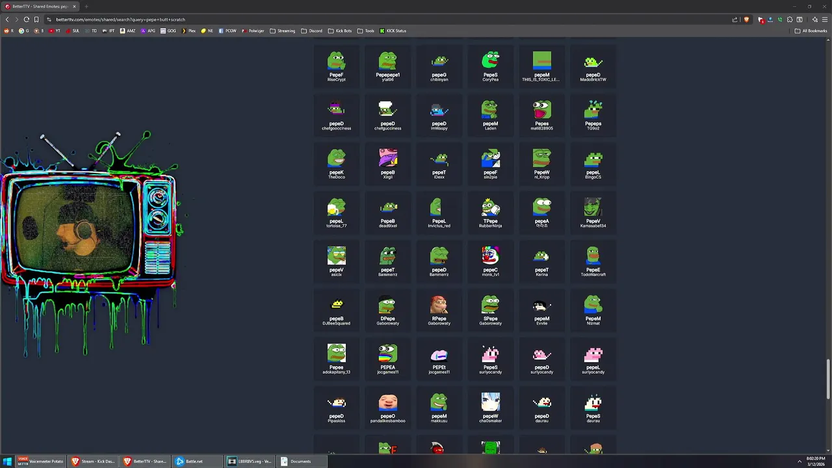Open Voicemeeter Potato from the taskbar
Viewport: 832px width, 468px height.
(41, 461)
